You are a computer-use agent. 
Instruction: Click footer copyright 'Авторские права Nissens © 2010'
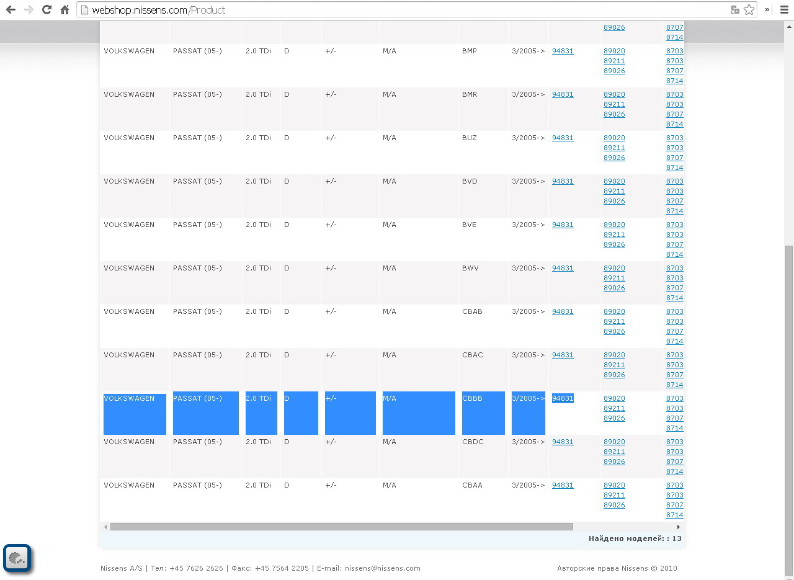click(x=617, y=568)
